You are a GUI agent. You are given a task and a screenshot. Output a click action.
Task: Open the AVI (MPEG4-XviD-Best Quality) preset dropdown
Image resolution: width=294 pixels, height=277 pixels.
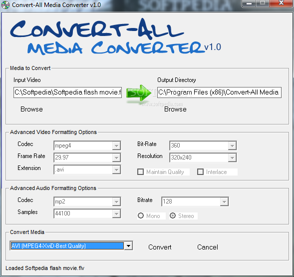[x=71, y=246]
